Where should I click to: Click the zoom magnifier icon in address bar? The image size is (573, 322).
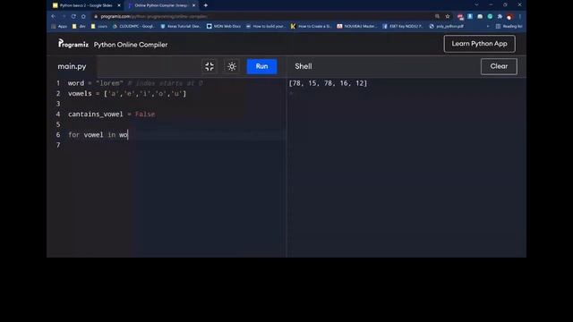[437, 16]
